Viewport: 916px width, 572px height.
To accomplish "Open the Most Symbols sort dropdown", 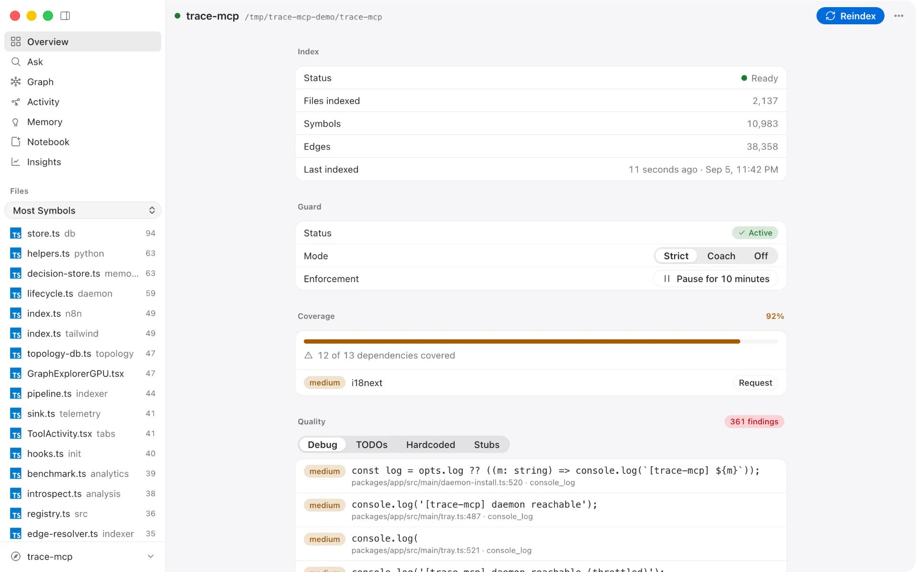I will tap(83, 210).
